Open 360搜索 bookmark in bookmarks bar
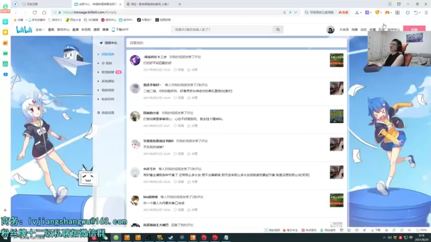The width and height of the screenshot is (431, 242). click(x=91, y=20)
